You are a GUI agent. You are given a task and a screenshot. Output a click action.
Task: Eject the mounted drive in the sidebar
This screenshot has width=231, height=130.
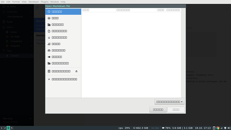coord(76,71)
